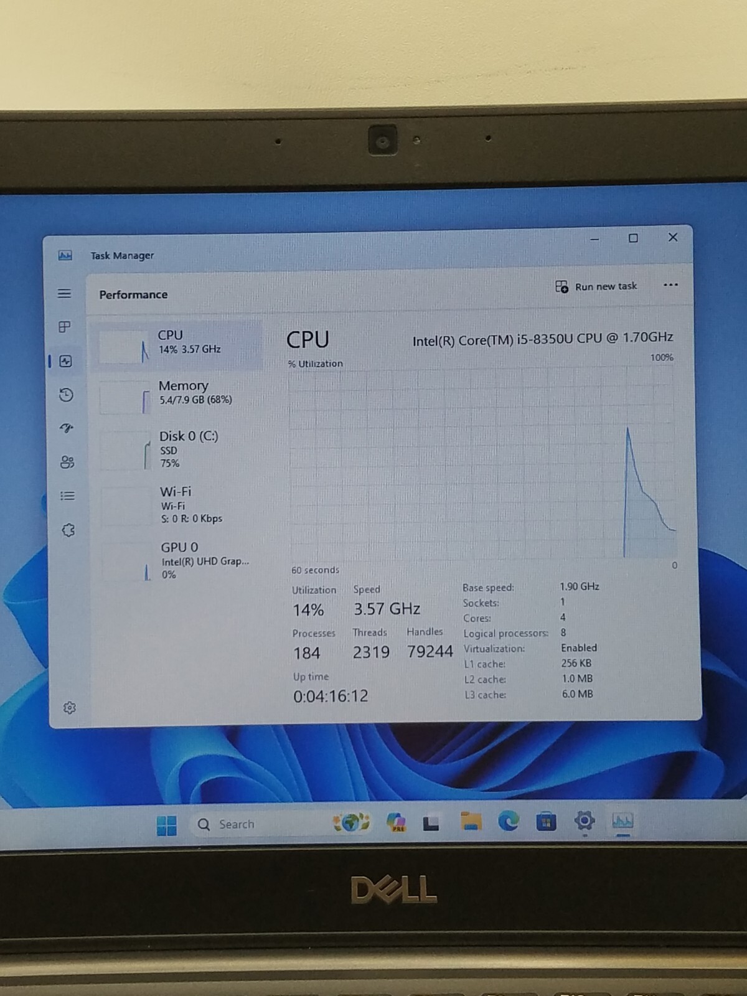The height and width of the screenshot is (996, 747).
Task: Select the Wi-Fi performance item
Action: coord(179,505)
